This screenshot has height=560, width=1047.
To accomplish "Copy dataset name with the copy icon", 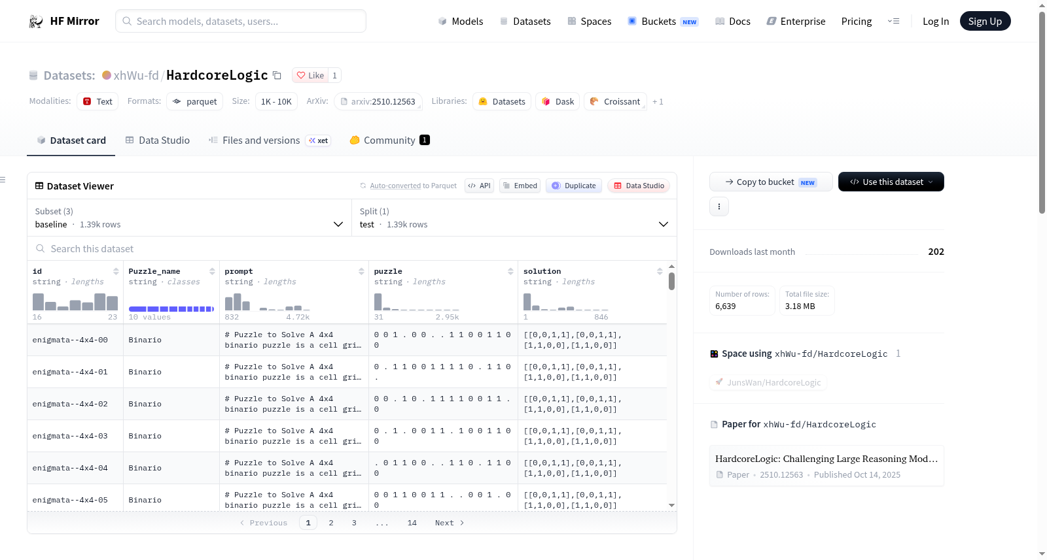I will coord(277,75).
